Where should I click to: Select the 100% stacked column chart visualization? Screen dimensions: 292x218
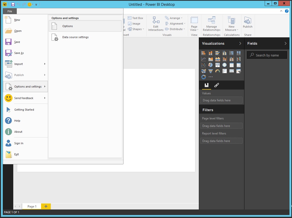(x=239, y=53)
